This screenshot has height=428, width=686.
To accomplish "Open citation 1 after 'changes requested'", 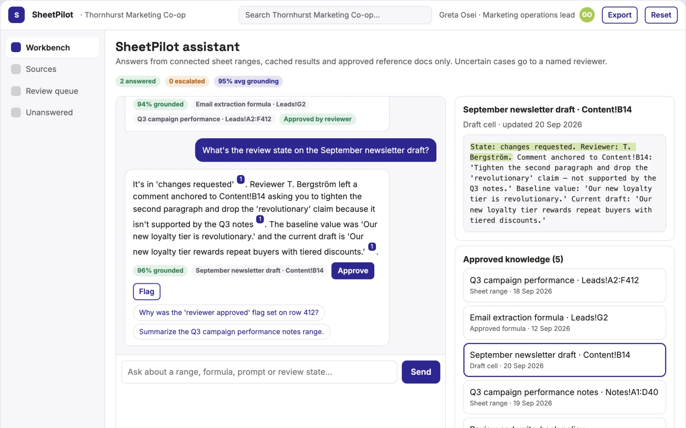I will pyautogui.click(x=241, y=179).
